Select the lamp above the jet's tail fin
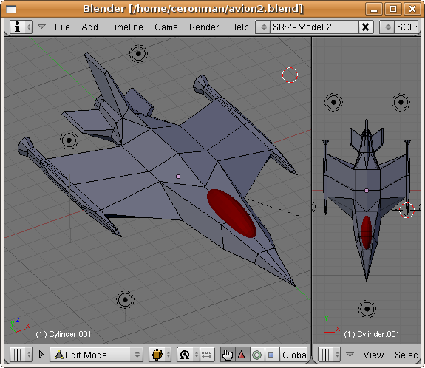 click(x=138, y=54)
